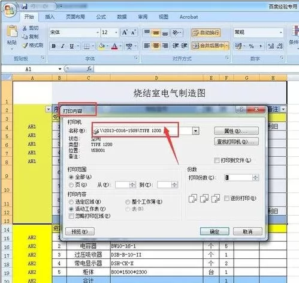Image resolution: width=299 pixels, height=283 pixels.
Task: Align text right
Action: click(x=165, y=46)
